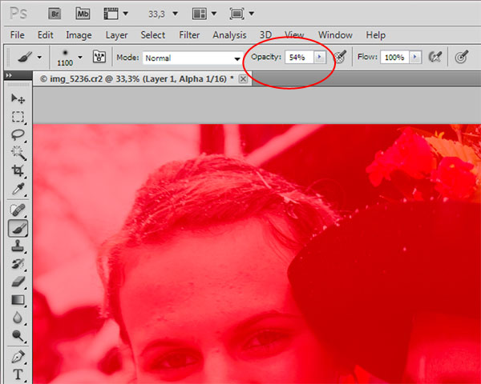Open the File menu
Image resolution: width=481 pixels, height=384 pixels.
coord(17,35)
